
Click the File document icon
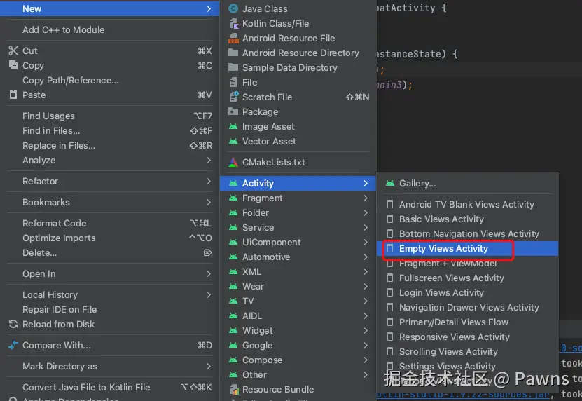(233, 82)
